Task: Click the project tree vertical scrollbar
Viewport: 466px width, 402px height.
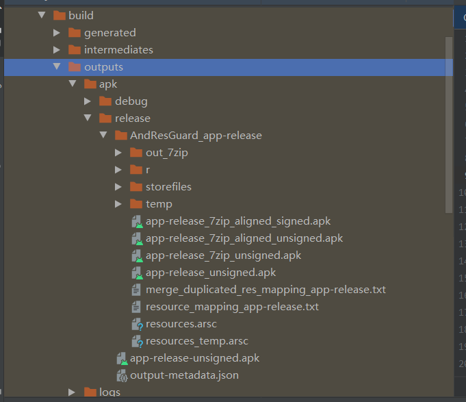Action: point(449,123)
